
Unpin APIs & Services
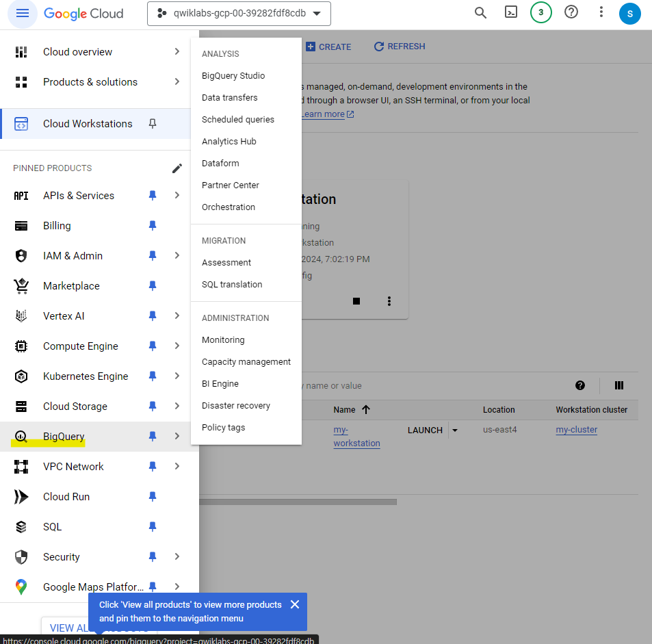[153, 196]
